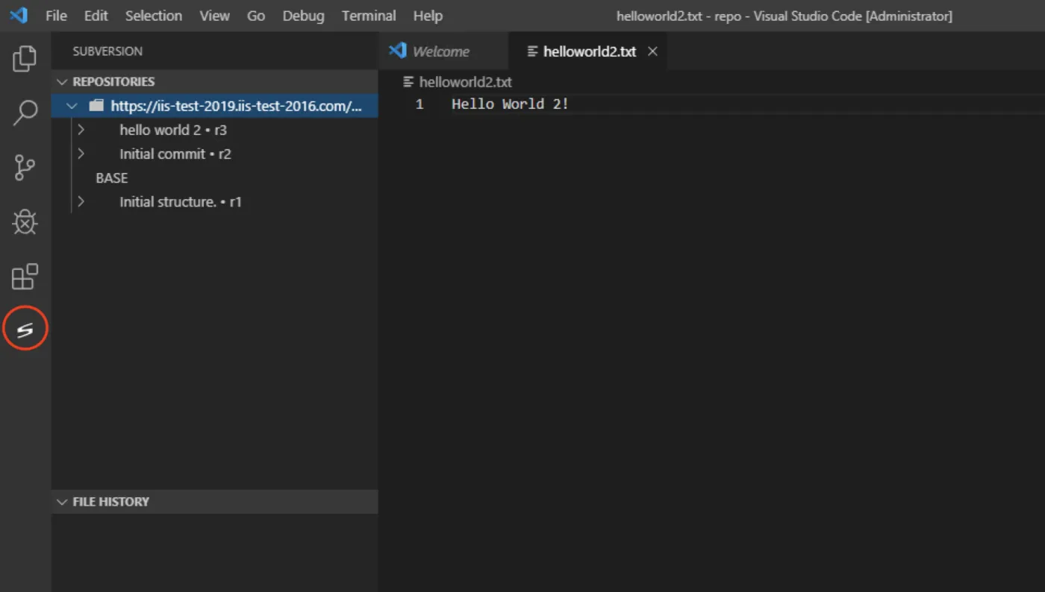The image size is (1045, 592).
Task: Click the folder icon beside repository URL
Action: (96, 106)
